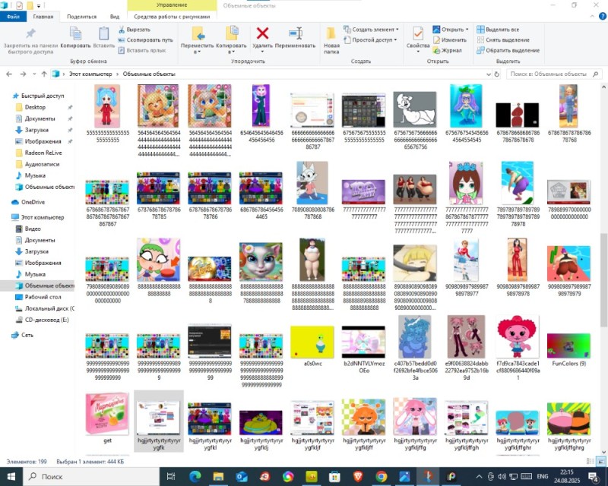Open the recent locations dropdown arrow
This screenshot has width=608, height=486.
34,74
